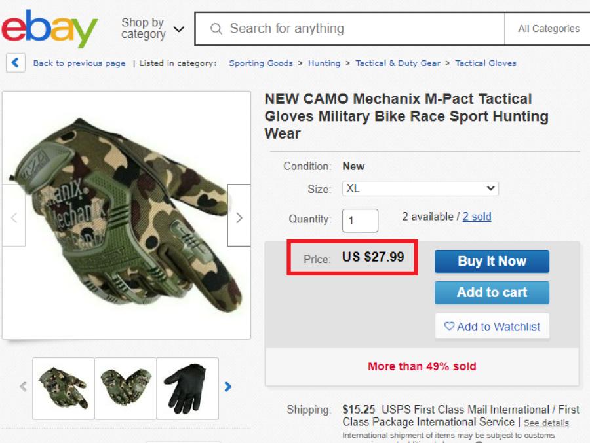Add item to Watchlist
Image resolution: width=590 pixels, height=443 pixels.
click(492, 327)
